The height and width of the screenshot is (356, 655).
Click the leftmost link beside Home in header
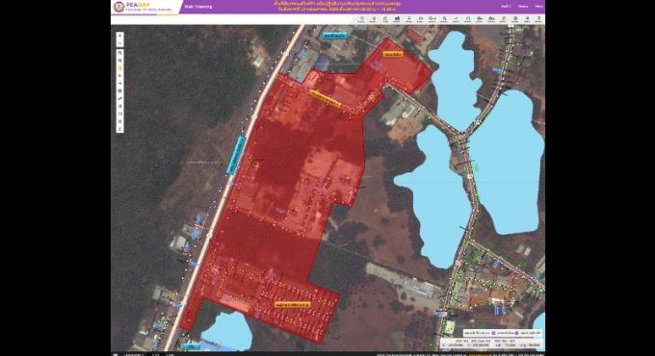[x=507, y=7]
